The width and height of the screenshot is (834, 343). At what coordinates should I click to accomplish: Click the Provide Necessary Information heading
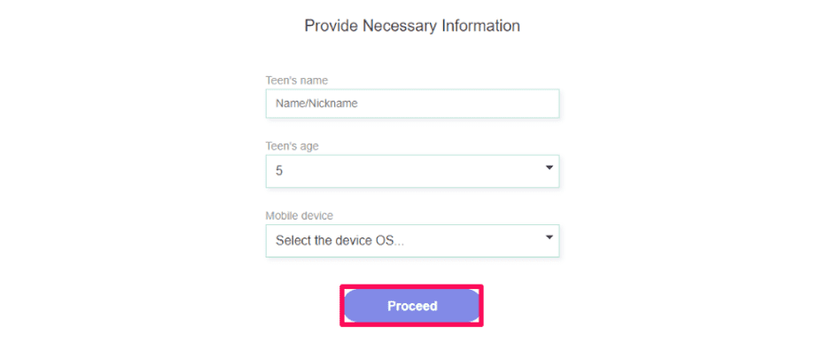coord(412,26)
